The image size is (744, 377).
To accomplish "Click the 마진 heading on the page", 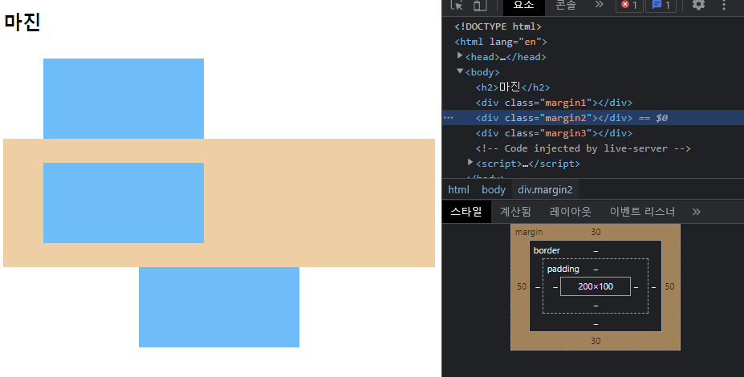I will click(x=22, y=22).
